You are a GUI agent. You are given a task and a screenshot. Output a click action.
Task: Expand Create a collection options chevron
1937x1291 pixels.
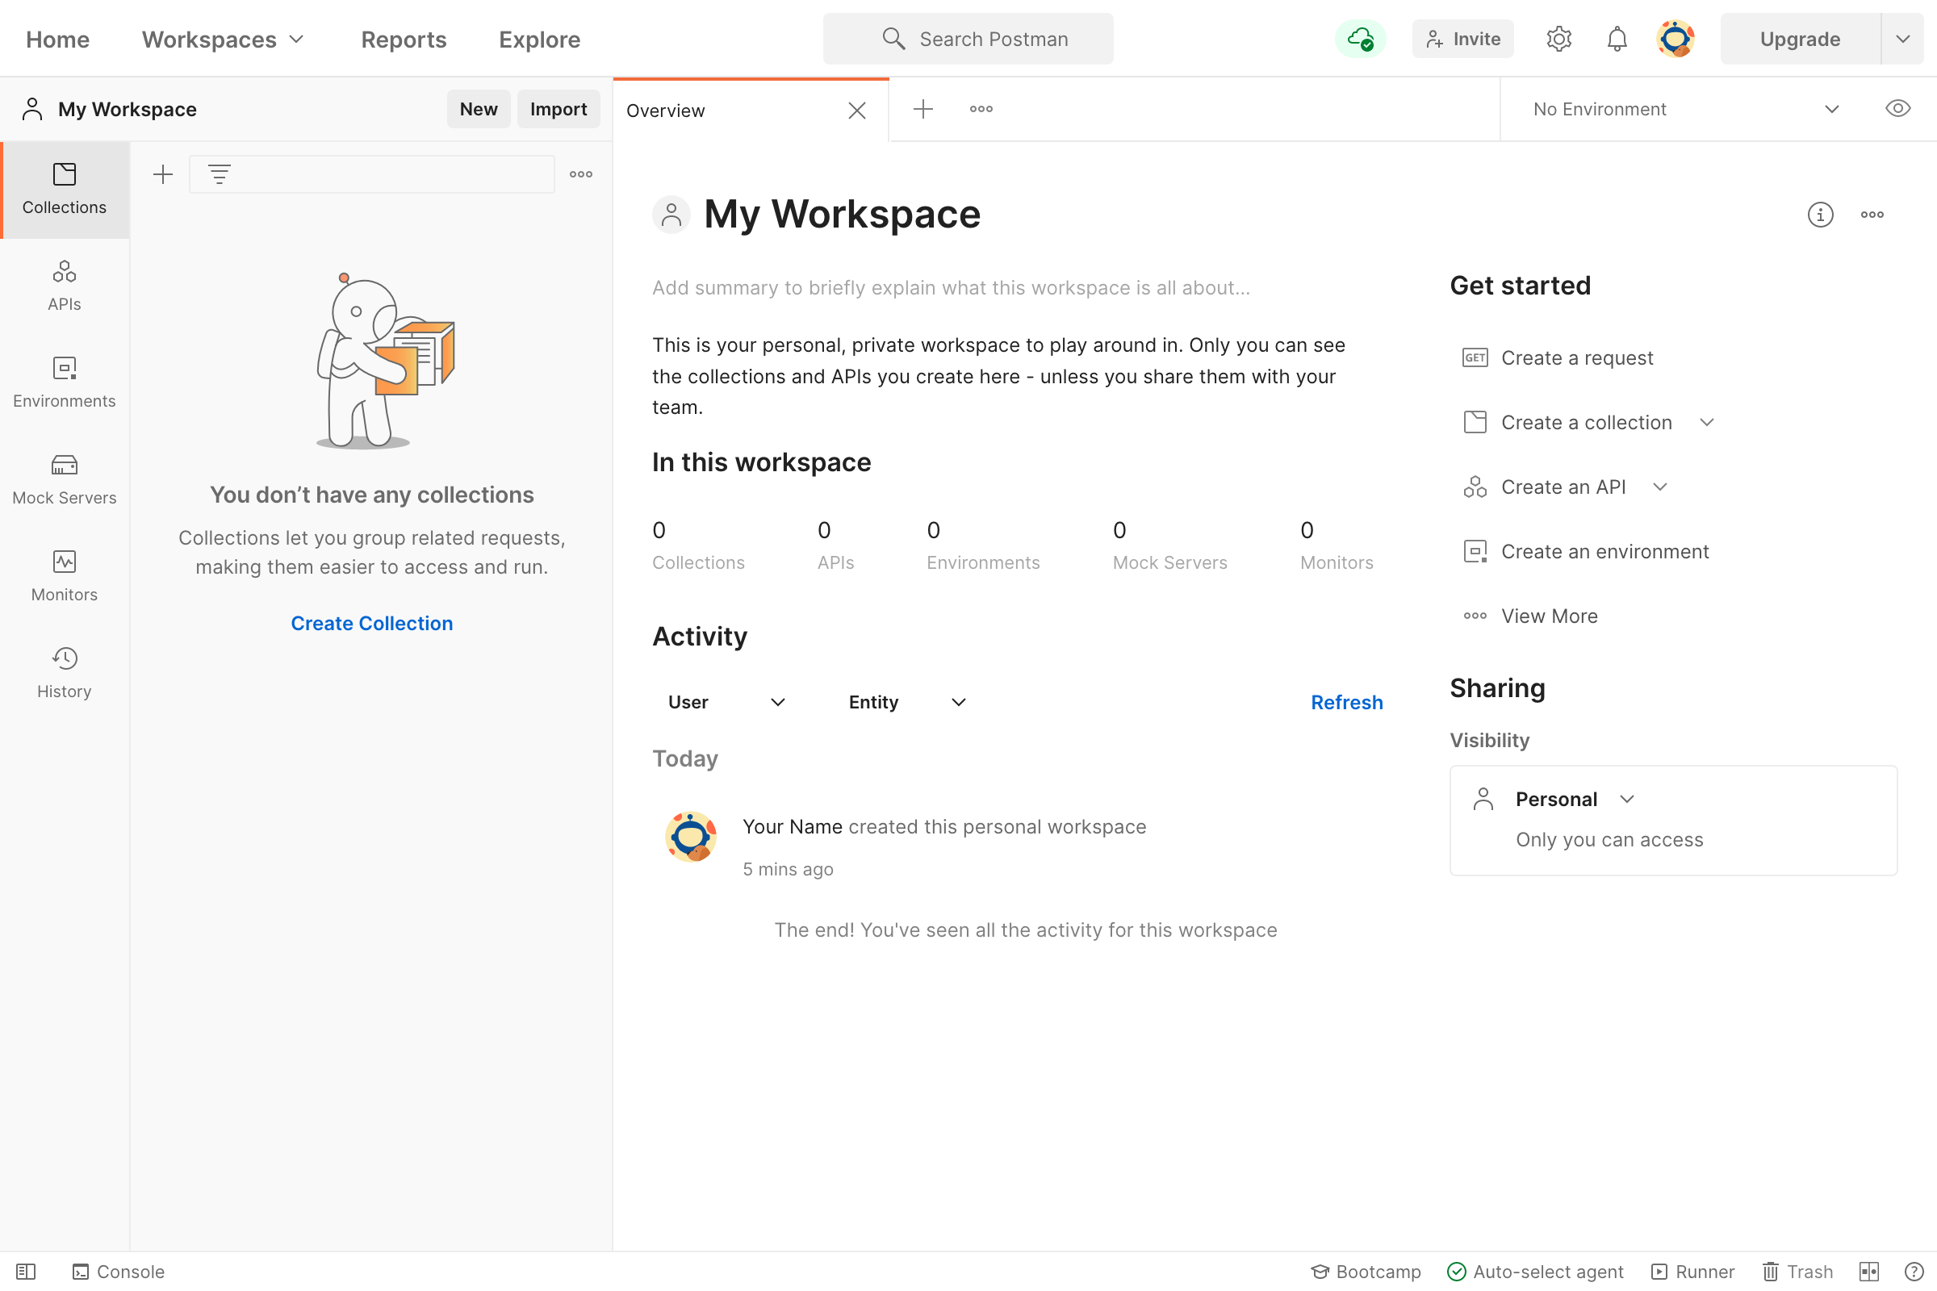[1706, 422]
